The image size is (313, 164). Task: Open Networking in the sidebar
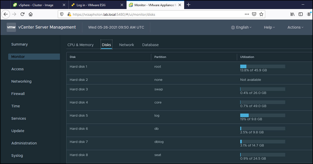point(21,81)
